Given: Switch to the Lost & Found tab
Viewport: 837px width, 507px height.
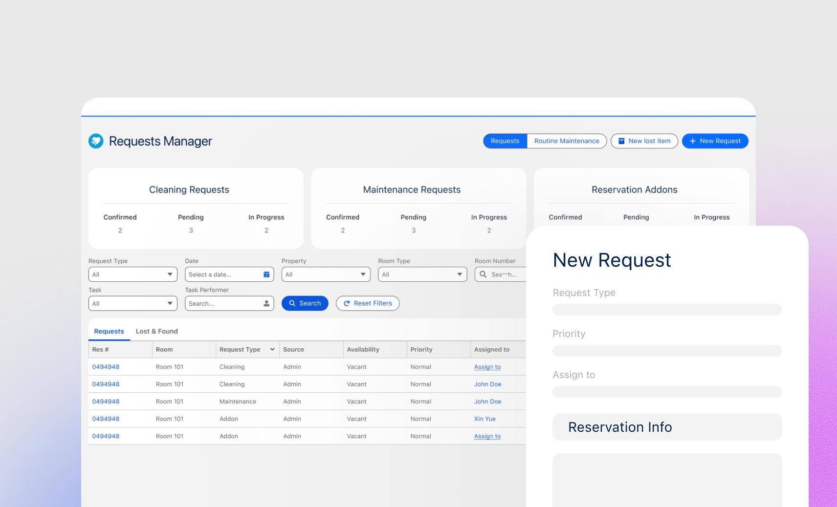Looking at the screenshot, I should pos(156,331).
